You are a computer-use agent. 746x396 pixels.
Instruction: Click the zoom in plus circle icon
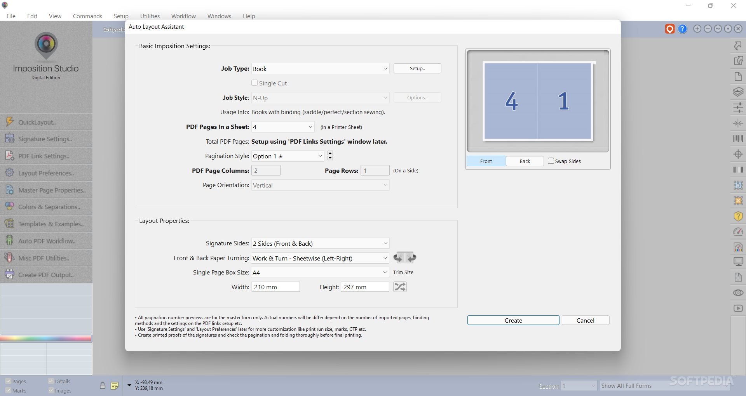click(697, 29)
